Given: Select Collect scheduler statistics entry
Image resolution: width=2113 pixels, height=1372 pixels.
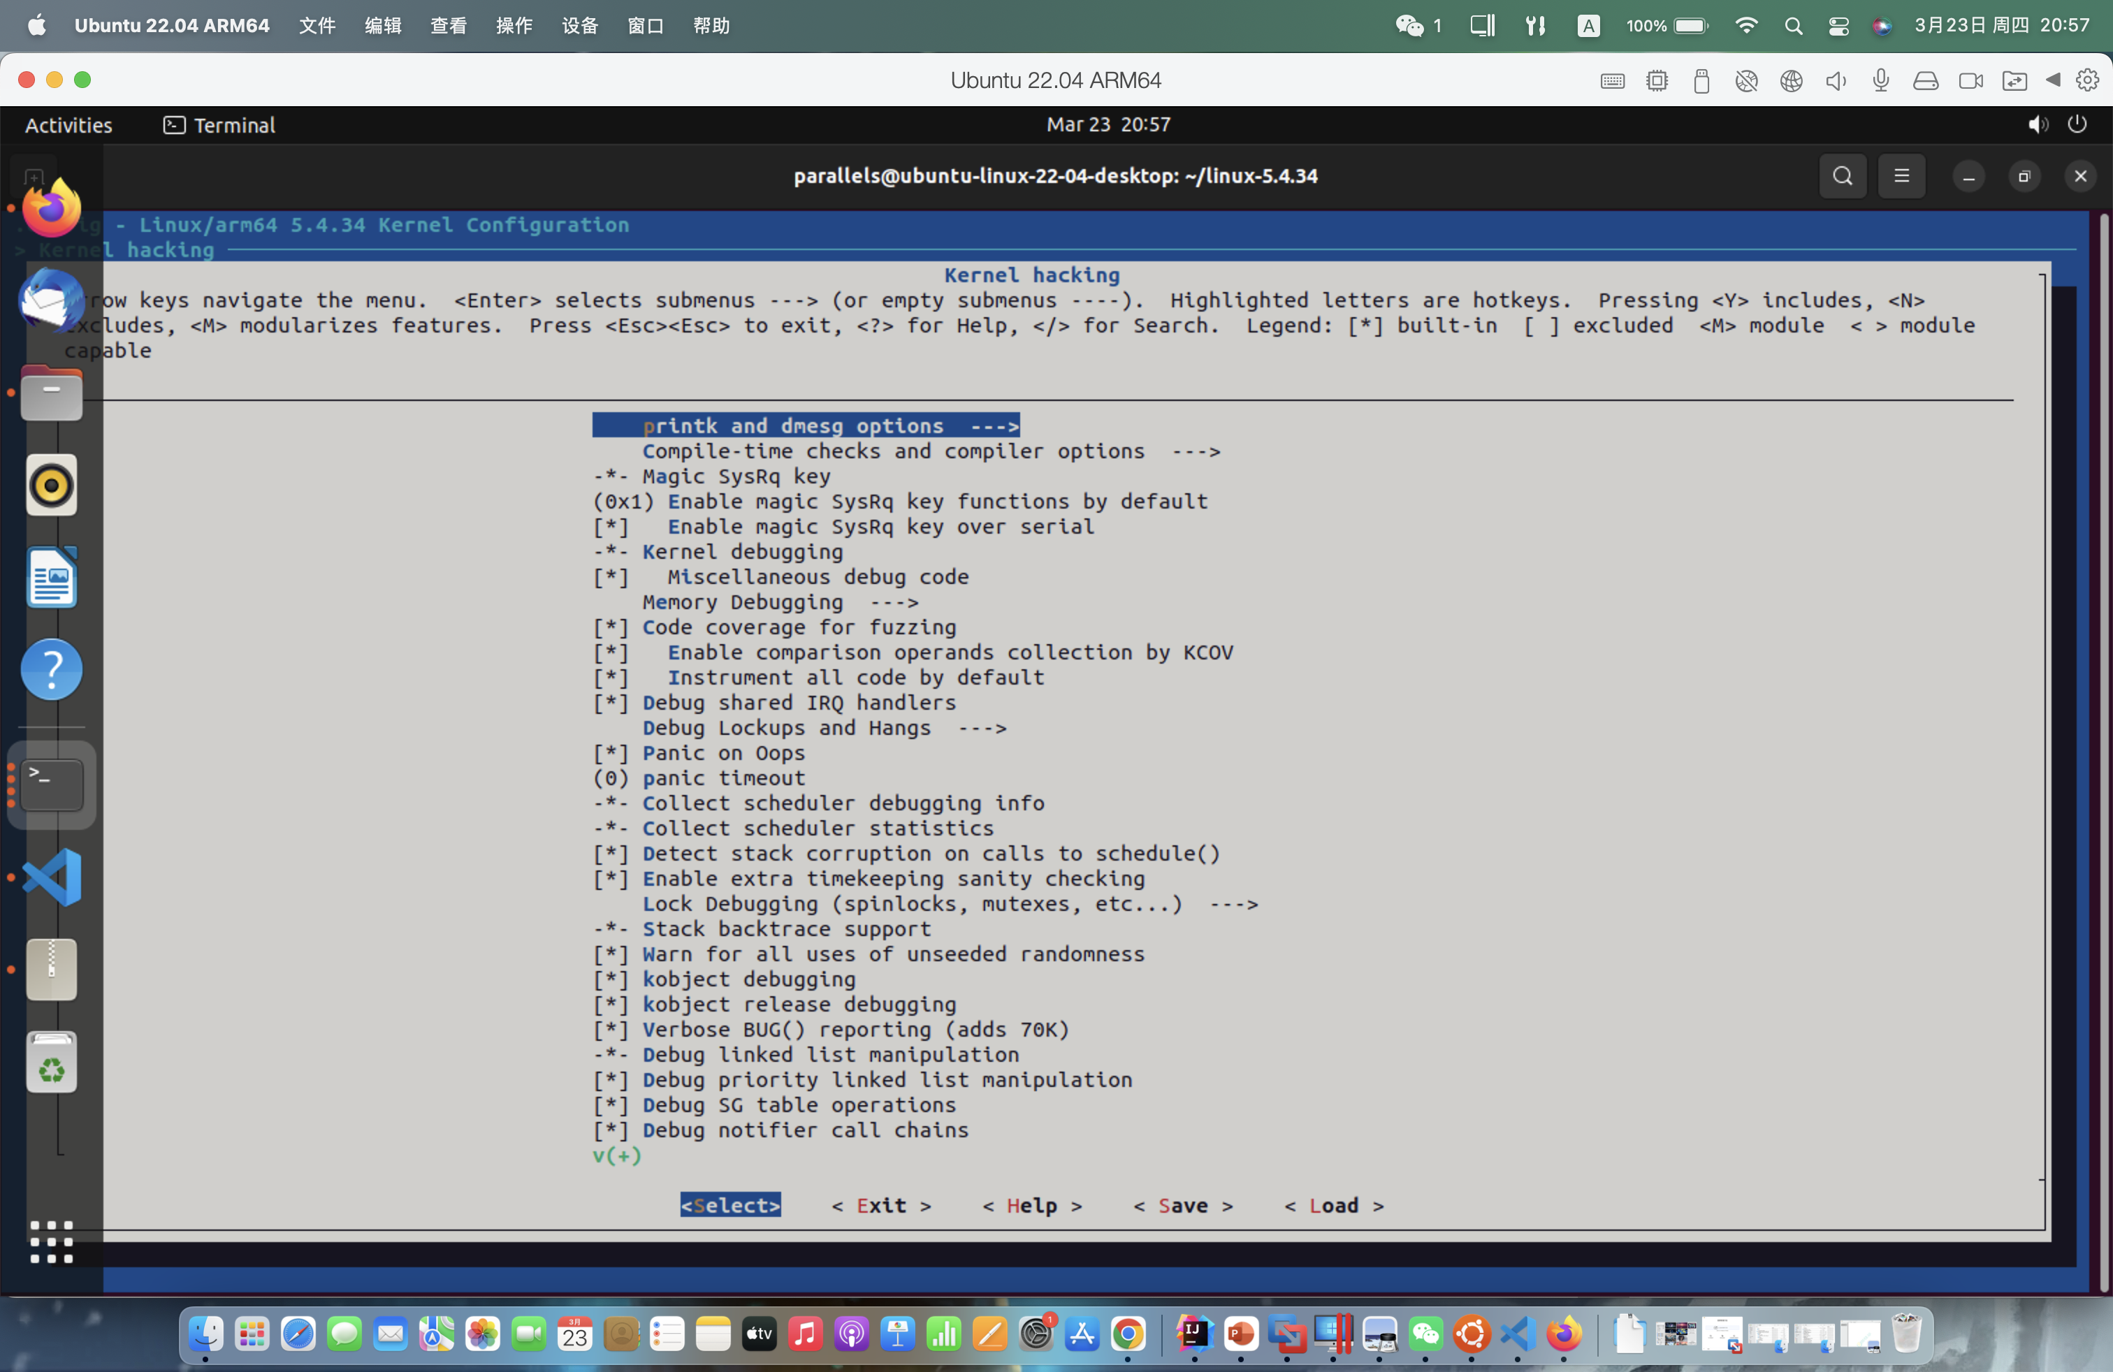Looking at the screenshot, I should pos(794,829).
